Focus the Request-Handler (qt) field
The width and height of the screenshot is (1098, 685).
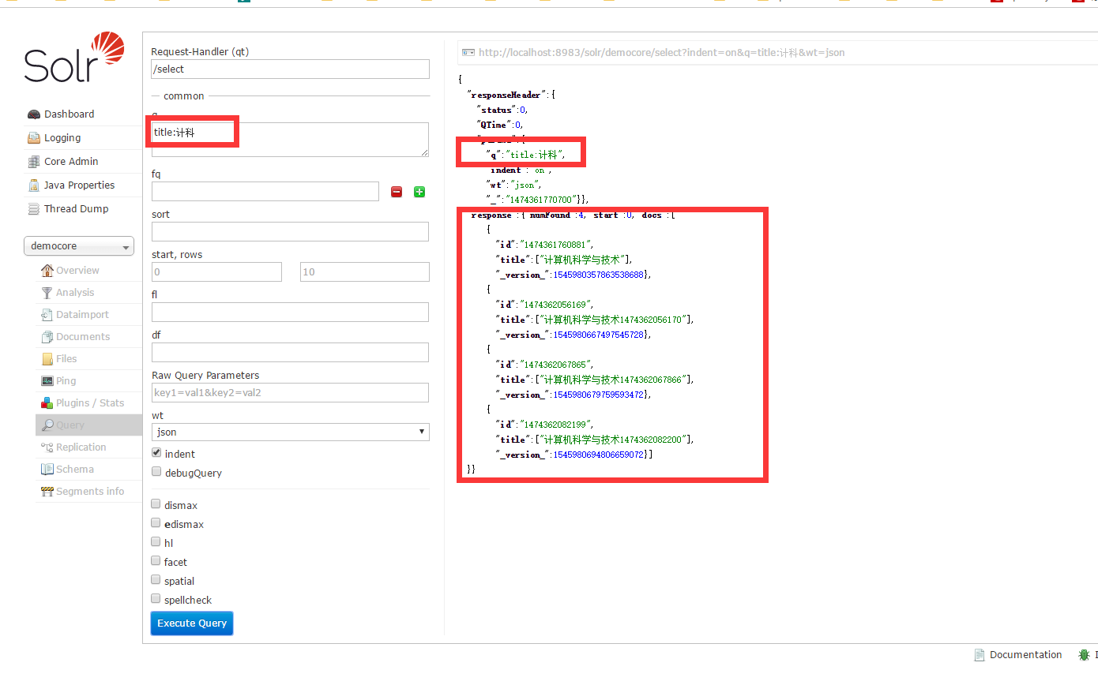[x=290, y=69]
